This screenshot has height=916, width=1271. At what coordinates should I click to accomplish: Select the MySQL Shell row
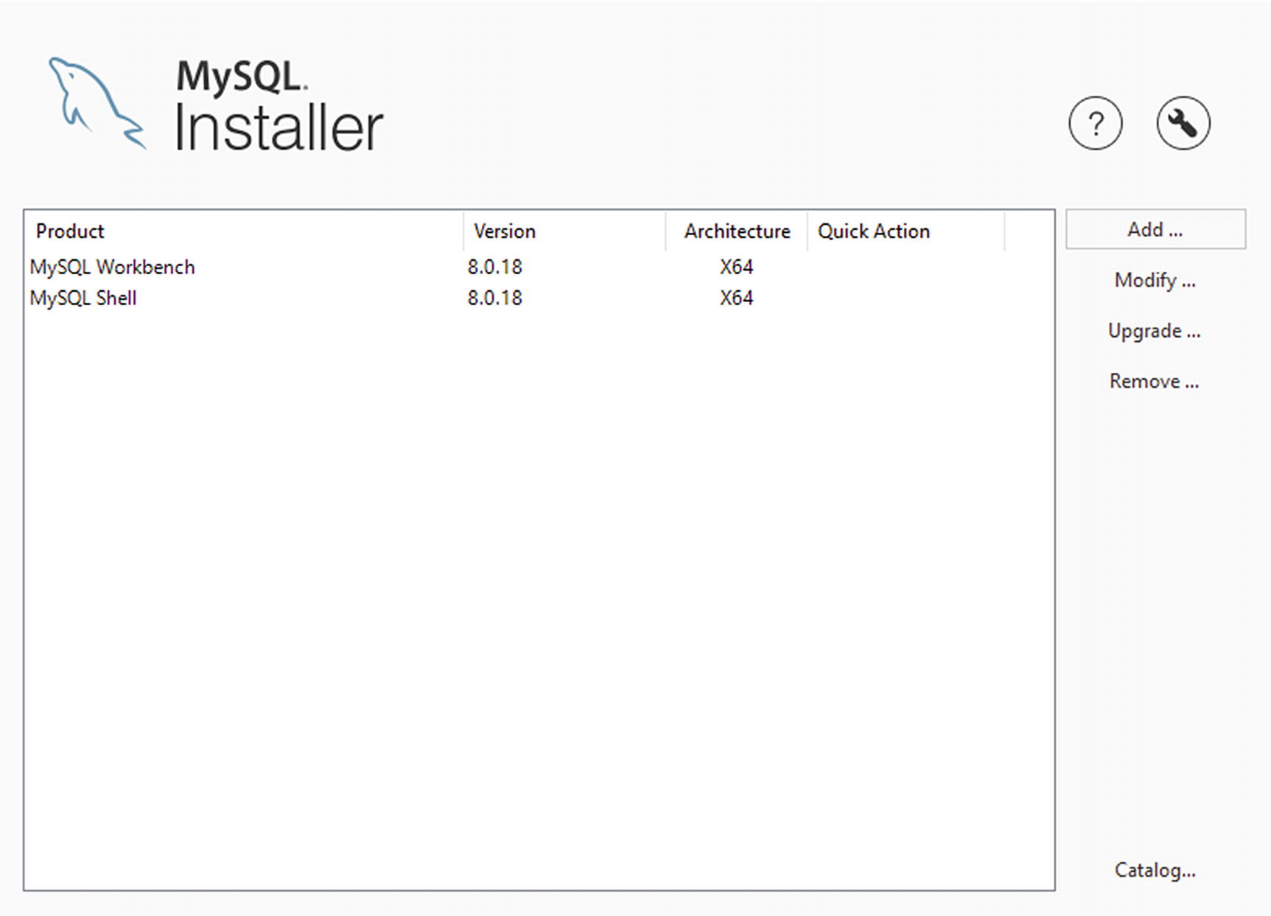539,298
